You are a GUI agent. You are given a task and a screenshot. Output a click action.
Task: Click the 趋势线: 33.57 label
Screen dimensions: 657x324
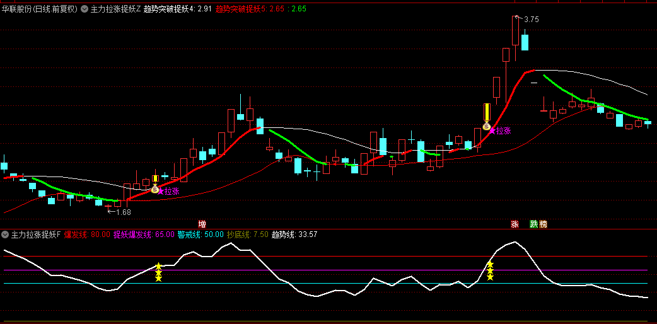pos(294,234)
